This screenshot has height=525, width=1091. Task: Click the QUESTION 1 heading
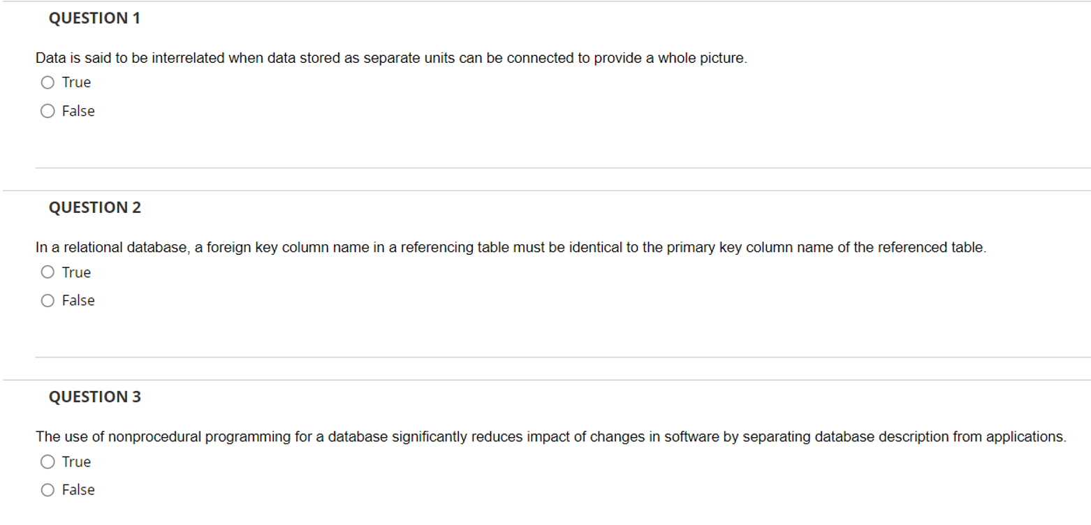(x=94, y=18)
